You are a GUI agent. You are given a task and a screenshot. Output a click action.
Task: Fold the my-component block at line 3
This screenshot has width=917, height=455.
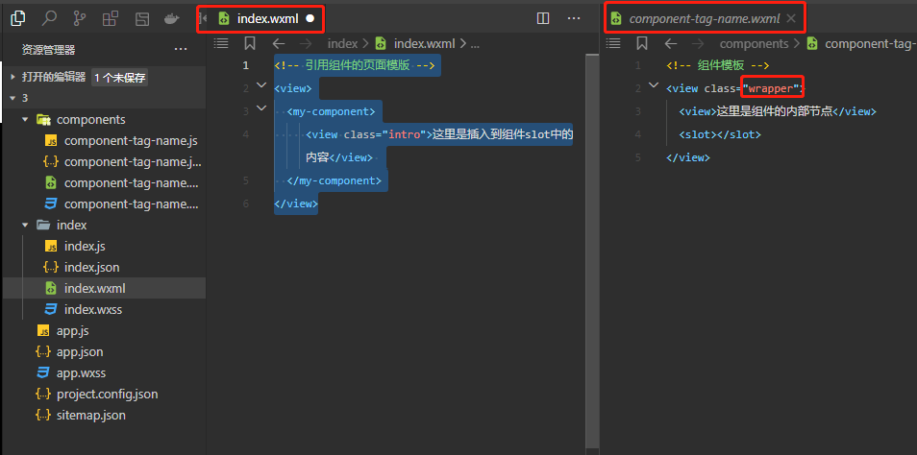click(x=261, y=109)
